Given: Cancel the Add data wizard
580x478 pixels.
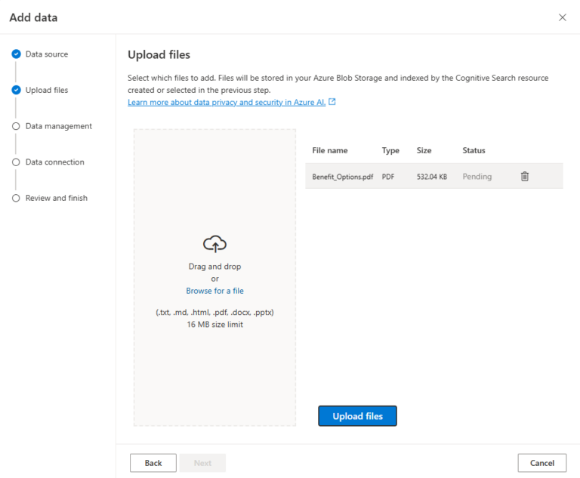Looking at the screenshot, I should point(541,463).
